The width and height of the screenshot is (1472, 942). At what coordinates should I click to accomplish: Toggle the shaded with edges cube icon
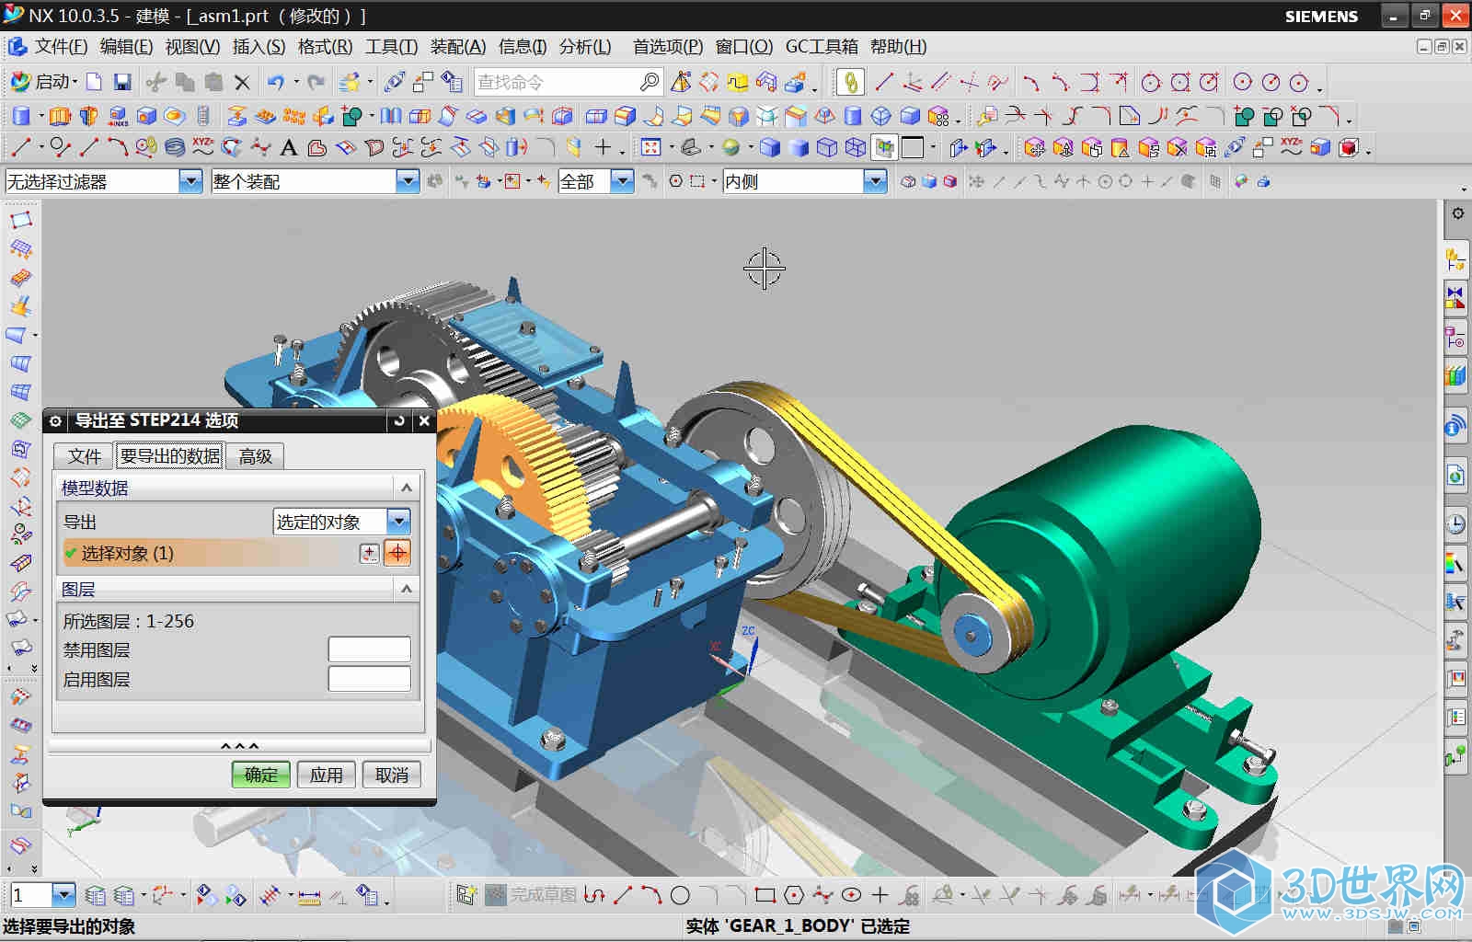click(x=770, y=147)
